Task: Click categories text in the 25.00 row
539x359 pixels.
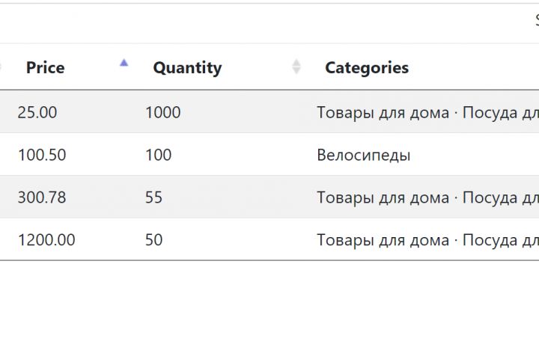Action: click(x=427, y=112)
